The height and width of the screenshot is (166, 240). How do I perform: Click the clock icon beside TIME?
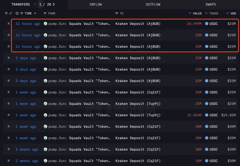click(x=17, y=13)
